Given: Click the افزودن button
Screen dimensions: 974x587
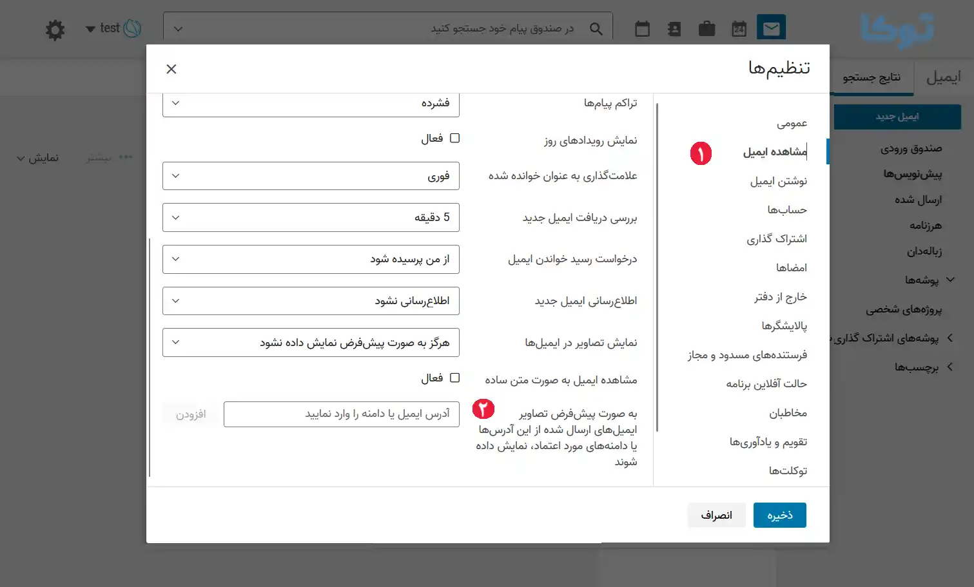Looking at the screenshot, I should click(x=191, y=414).
